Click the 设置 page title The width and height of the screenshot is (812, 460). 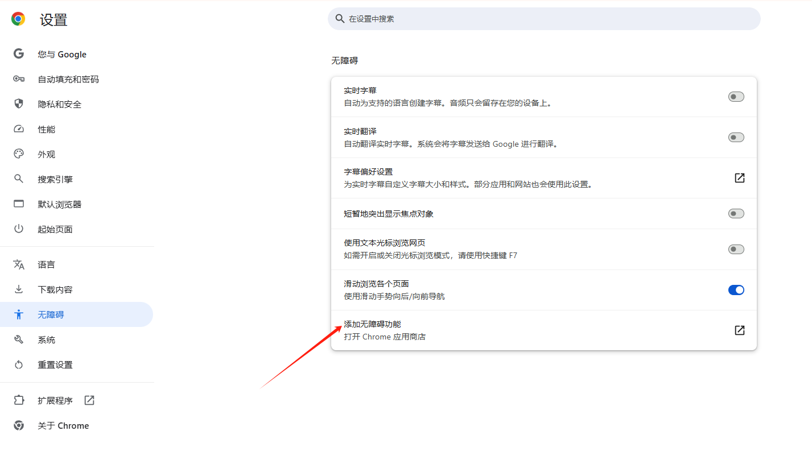coord(53,20)
